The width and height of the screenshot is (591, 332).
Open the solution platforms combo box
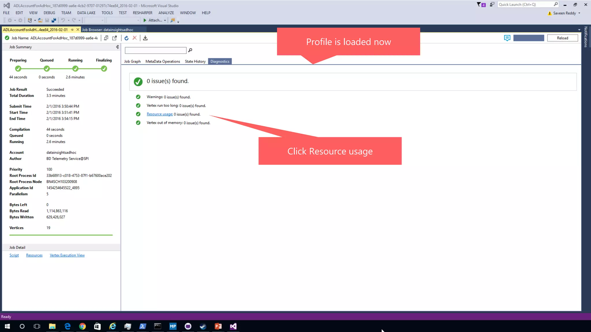pyautogui.click(x=123, y=20)
